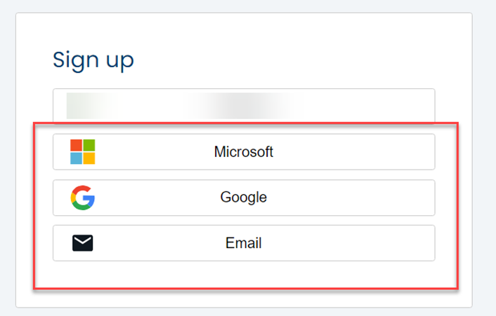The width and height of the screenshot is (496, 316).
Task: Click the black envelope Email icon
Action: pos(82,243)
